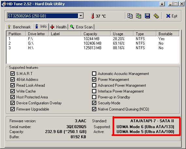Click the 125813 MB capacity value
Viewport: 186px width, 149px height.
coord(92,48)
